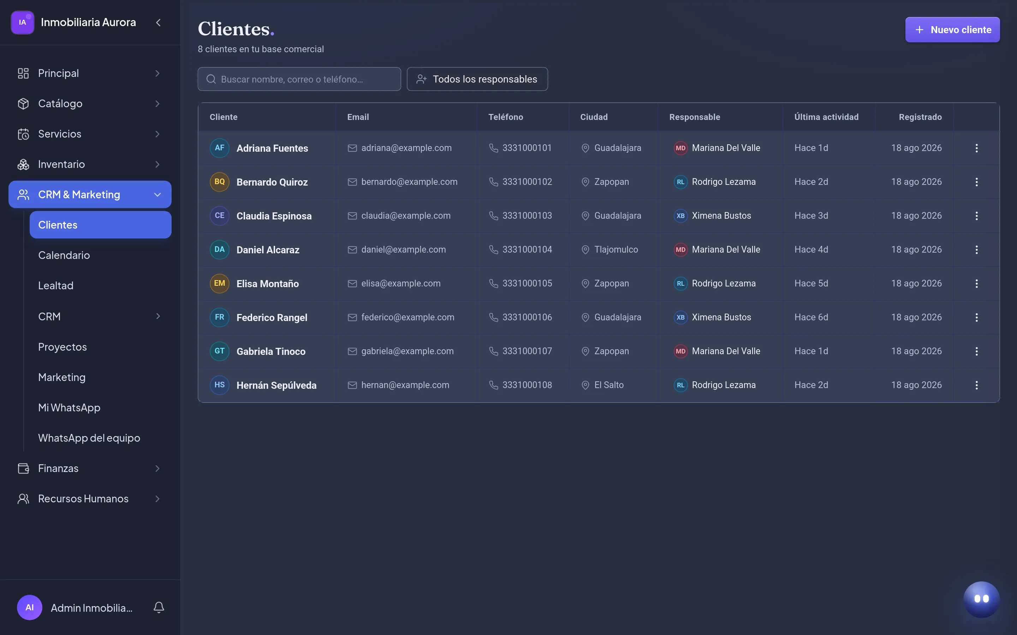Expand the Recursos Humanos menu section
This screenshot has width=1017, height=635.
pos(90,498)
